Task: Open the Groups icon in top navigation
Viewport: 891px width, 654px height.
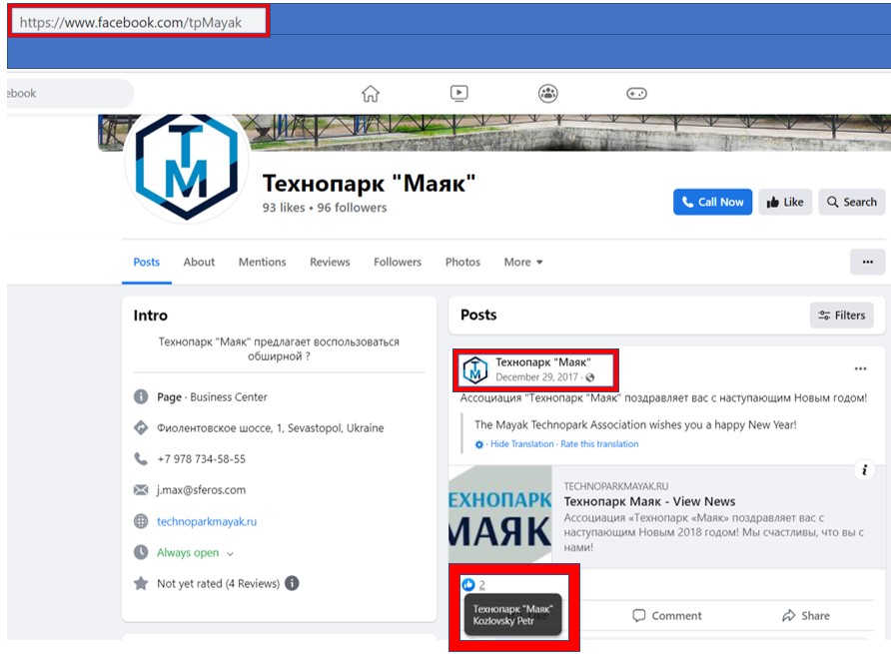Action: (x=547, y=93)
